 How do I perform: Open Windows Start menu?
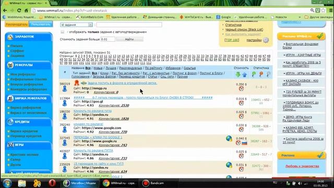(x=7, y=183)
